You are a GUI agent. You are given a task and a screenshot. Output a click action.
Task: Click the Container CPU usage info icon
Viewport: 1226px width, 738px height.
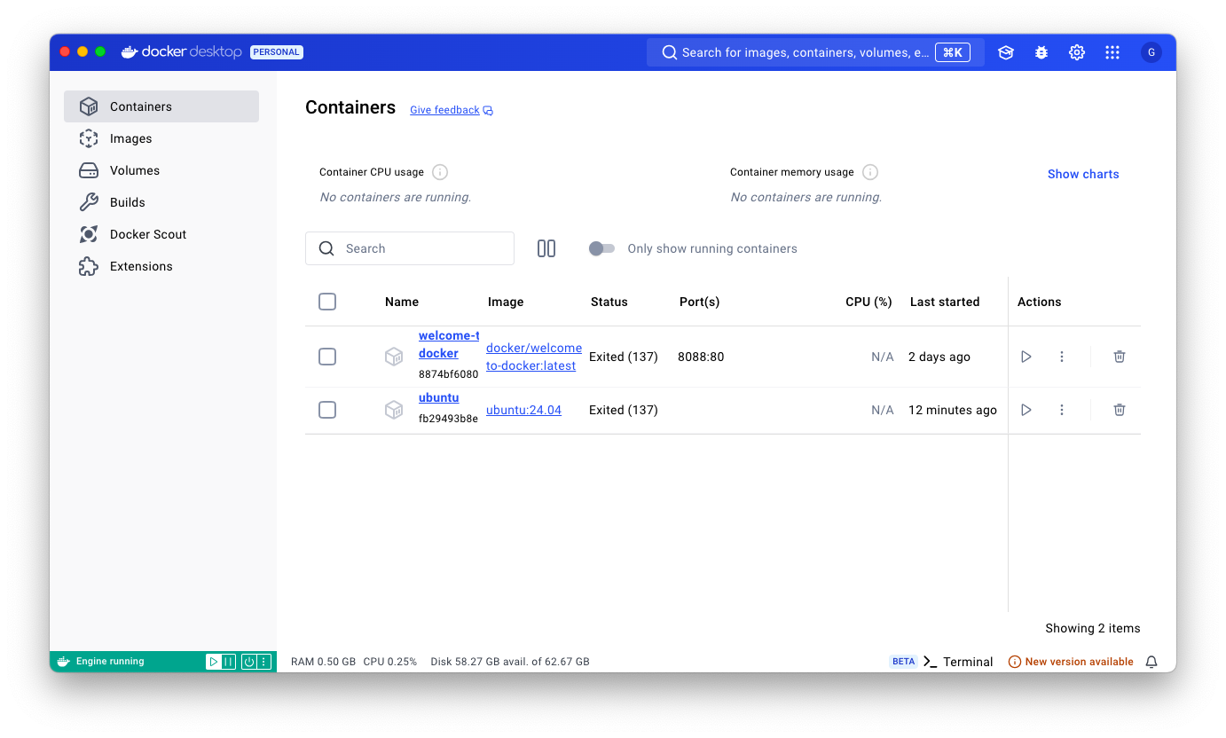click(439, 172)
